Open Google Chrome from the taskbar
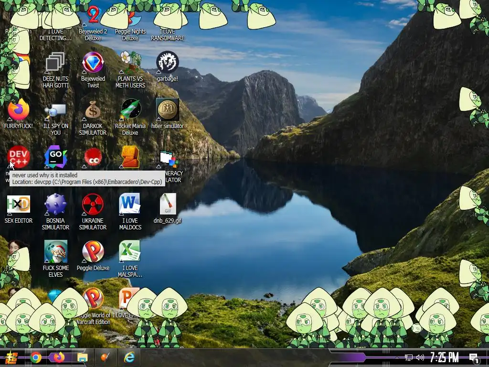This screenshot has height=367, width=489. [x=36, y=357]
